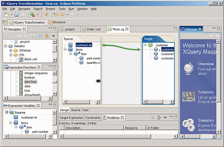Screen dimensions: 224x147
Task: Open the Target Expression tab
Action: point(71,118)
